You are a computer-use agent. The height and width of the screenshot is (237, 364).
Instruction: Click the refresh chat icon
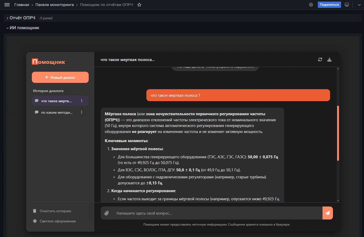(x=320, y=59)
